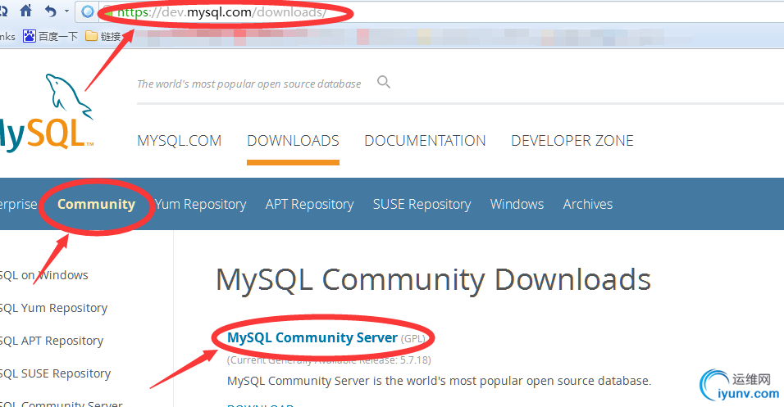Select the DOWNLOADS tab
The width and height of the screenshot is (784, 407).
tap(293, 141)
